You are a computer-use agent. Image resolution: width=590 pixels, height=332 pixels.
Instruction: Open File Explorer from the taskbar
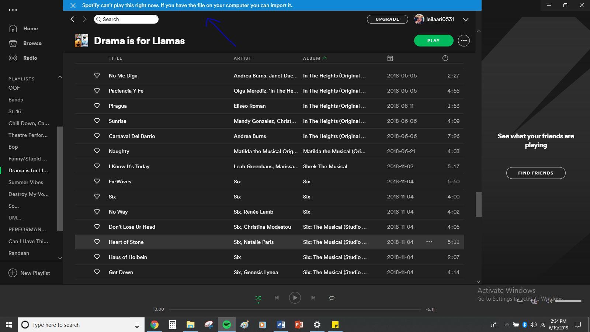point(190,325)
